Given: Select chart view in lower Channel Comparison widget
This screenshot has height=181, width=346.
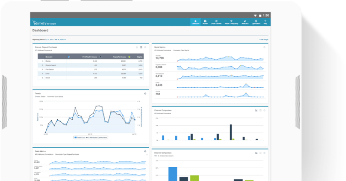Looking at the screenshot, I should 256,153.
